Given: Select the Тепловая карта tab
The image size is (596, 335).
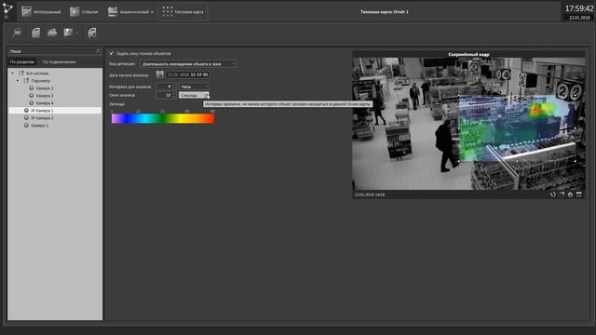Looking at the screenshot, I should point(183,12).
